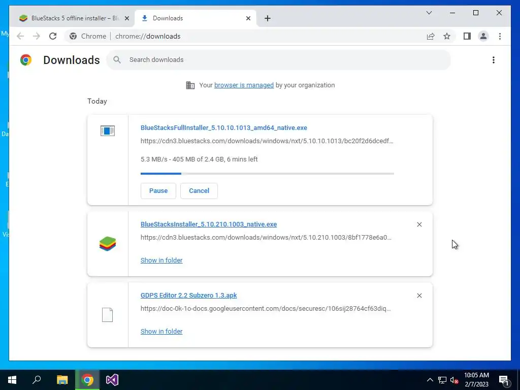Click the Chrome back arrow
Image resolution: width=520 pixels, height=390 pixels.
point(20,36)
